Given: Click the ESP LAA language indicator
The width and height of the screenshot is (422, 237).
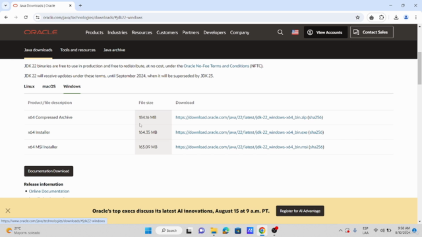Looking at the screenshot, I should [x=365, y=230].
